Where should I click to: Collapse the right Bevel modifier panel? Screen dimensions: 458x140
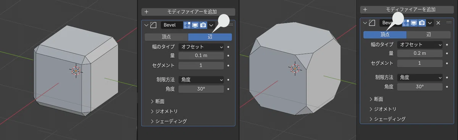364,23
